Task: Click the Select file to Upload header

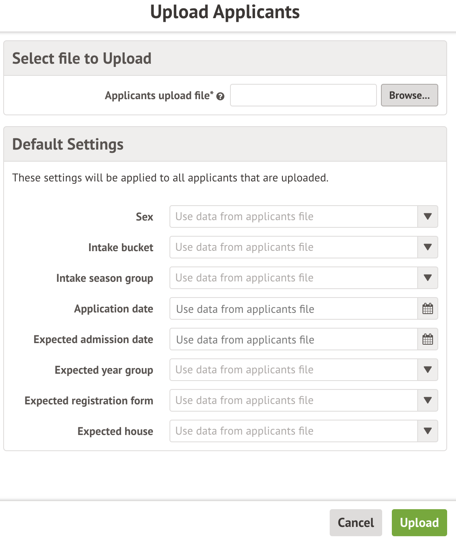Action: [82, 58]
